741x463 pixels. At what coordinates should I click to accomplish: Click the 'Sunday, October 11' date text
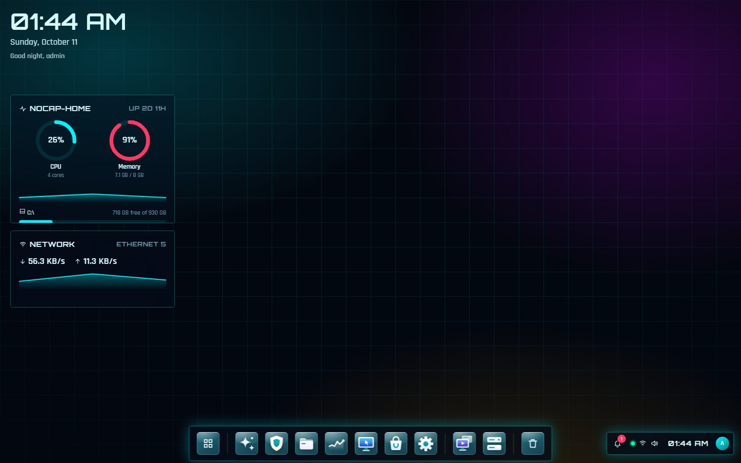(x=44, y=42)
